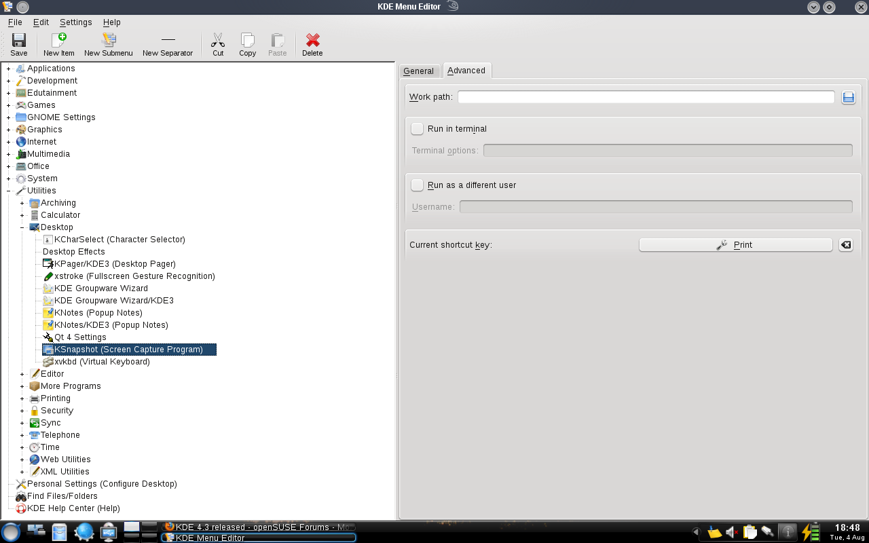The width and height of the screenshot is (869, 543).
Task: Click the Work path input field
Action: pos(646,97)
